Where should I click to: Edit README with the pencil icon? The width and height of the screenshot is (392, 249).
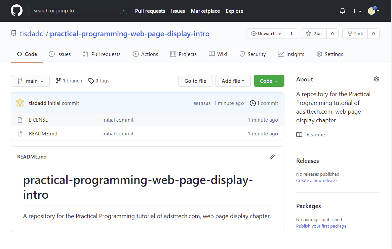(272, 157)
